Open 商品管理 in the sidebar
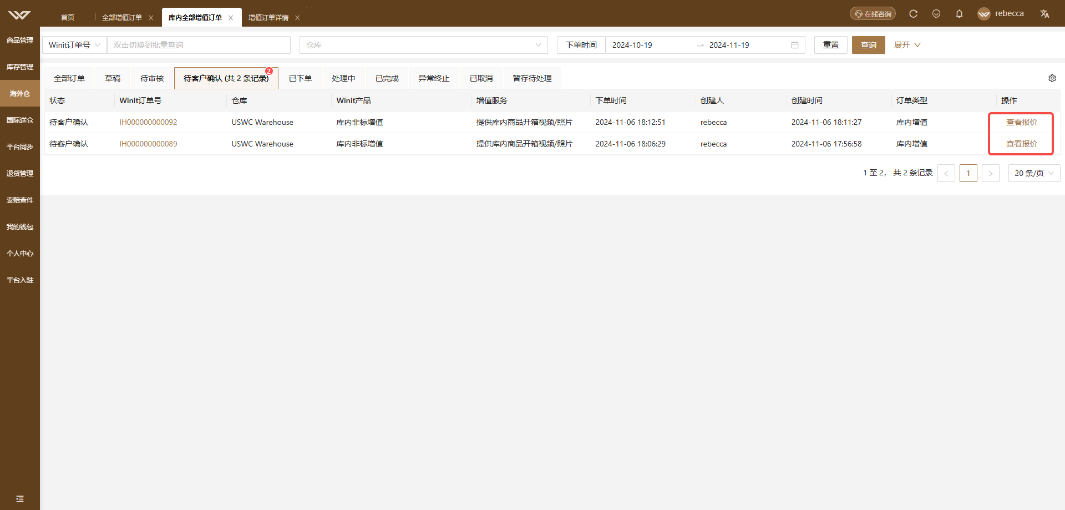The image size is (1065, 510). click(20, 41)
